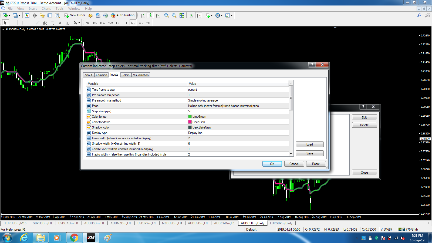Toggle AutoTrading on the toolbar

click(x=123, y=15)
